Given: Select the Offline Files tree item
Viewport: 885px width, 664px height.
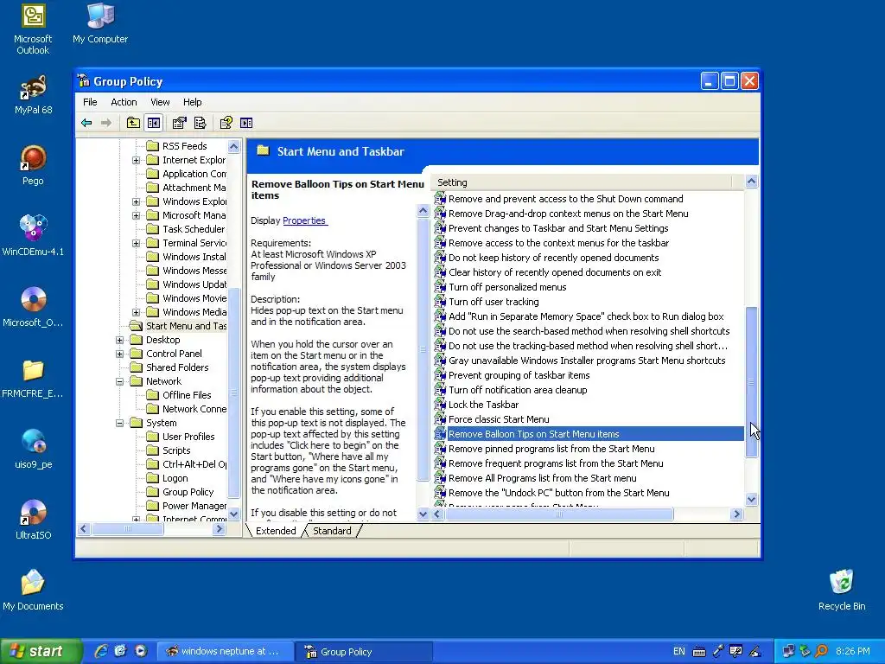Looking at the screenshot, I should [187, 395].
